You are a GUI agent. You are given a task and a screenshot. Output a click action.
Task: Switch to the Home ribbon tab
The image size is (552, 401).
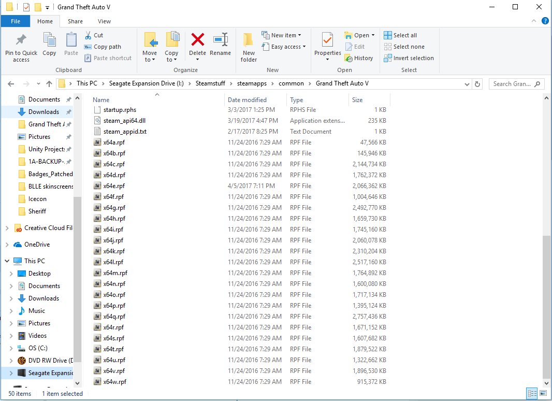[45, 21]
